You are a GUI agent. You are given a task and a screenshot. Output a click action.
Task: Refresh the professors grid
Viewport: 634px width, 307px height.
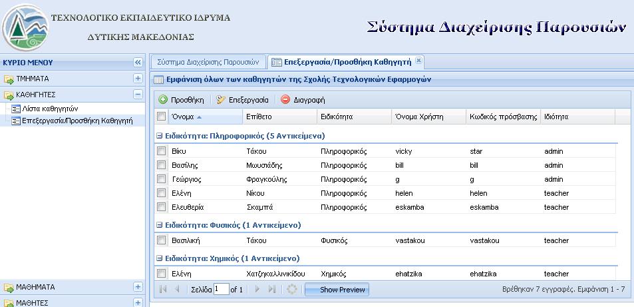point(291,290)
